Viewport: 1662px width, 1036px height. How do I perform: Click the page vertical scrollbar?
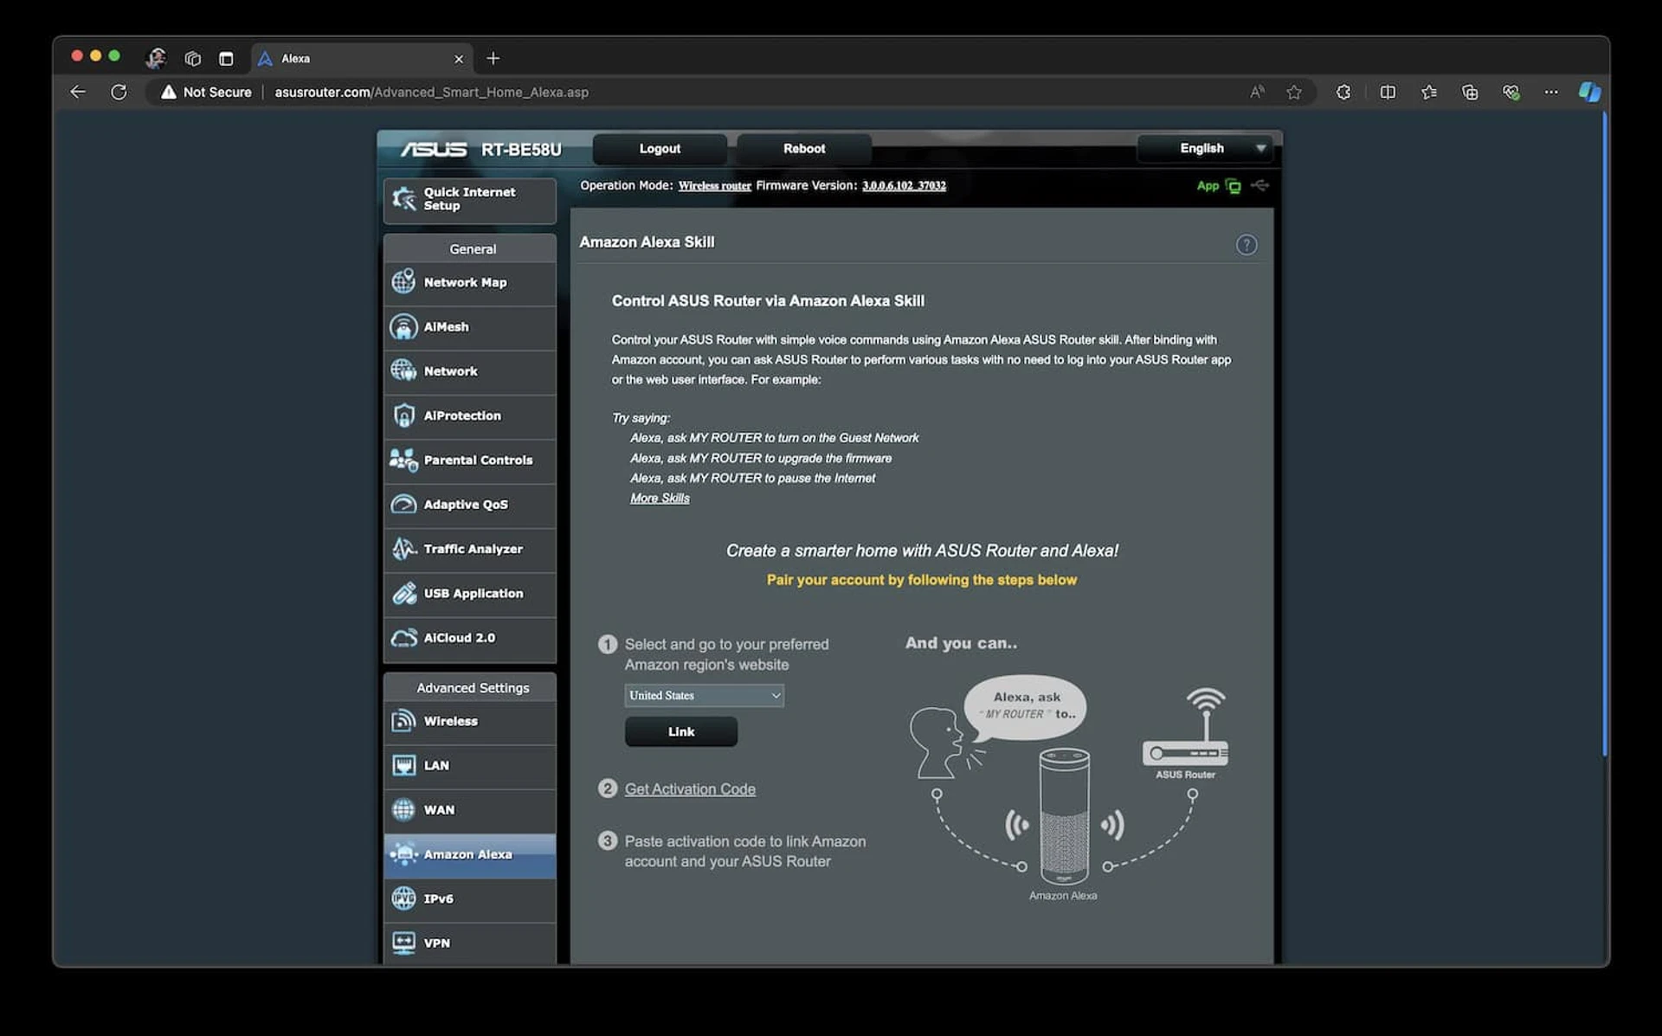coord(1604,433)
